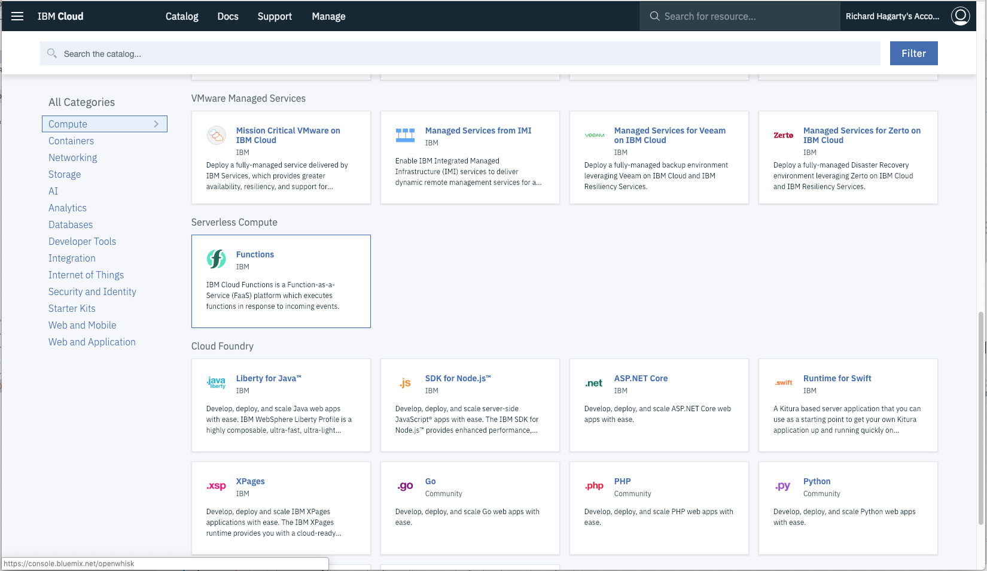The width and height of the screenshot is (987, 571).
Task: Open Runtime for Swift title
Action: coord(837,378)
